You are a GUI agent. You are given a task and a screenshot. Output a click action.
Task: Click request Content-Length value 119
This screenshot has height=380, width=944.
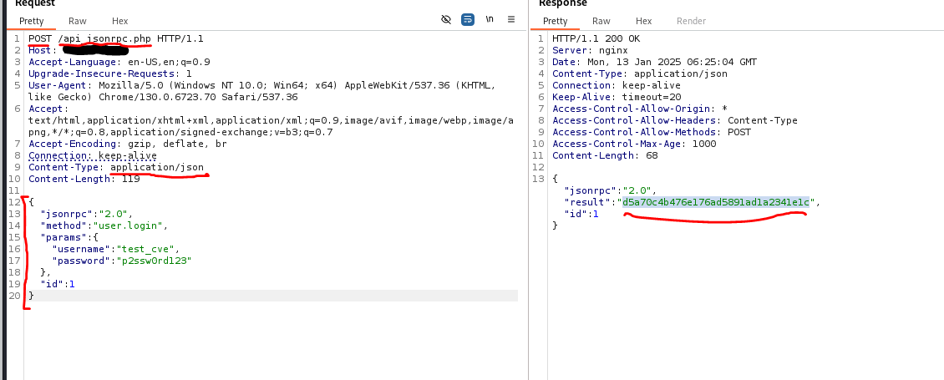coord(130,179)
